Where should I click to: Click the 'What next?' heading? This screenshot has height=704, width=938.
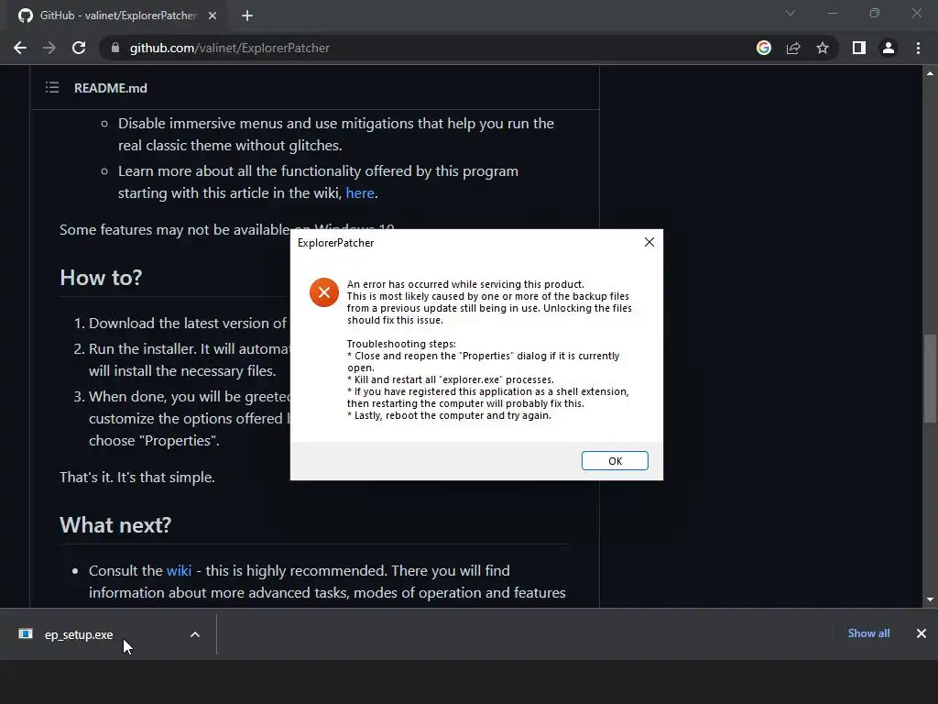click(x=115, y=525)
